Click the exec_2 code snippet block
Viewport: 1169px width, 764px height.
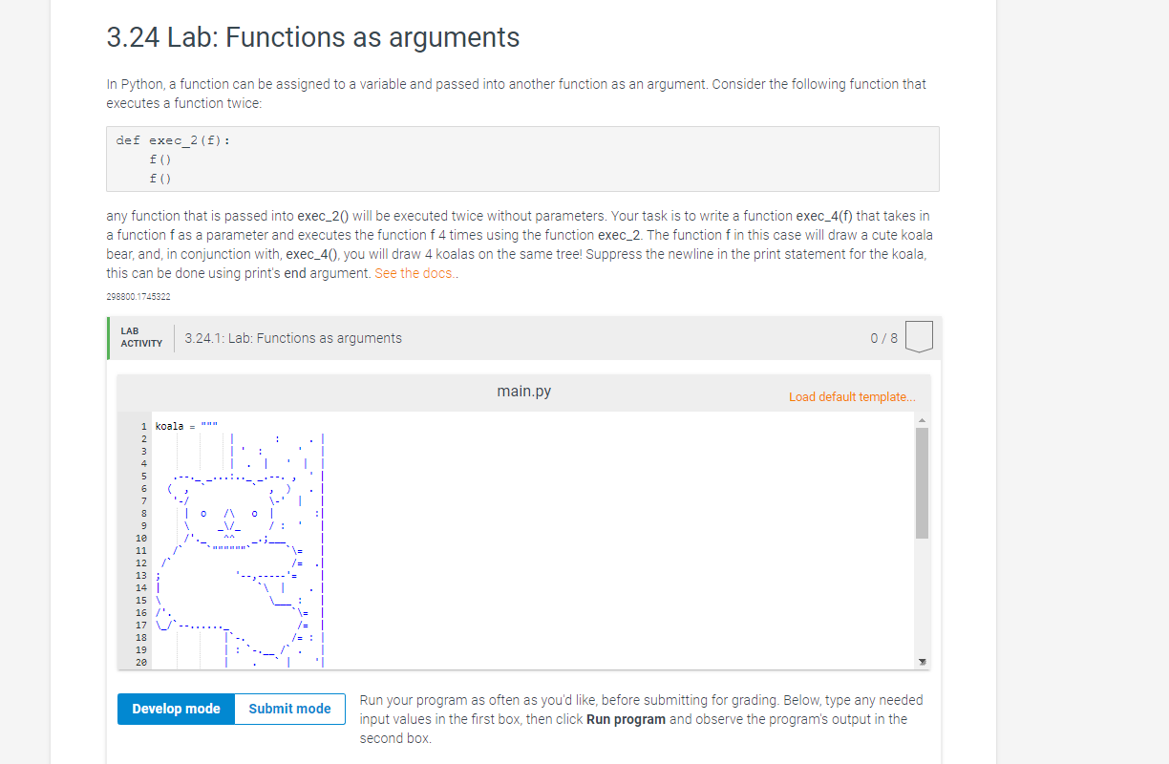tap(522, 159)
